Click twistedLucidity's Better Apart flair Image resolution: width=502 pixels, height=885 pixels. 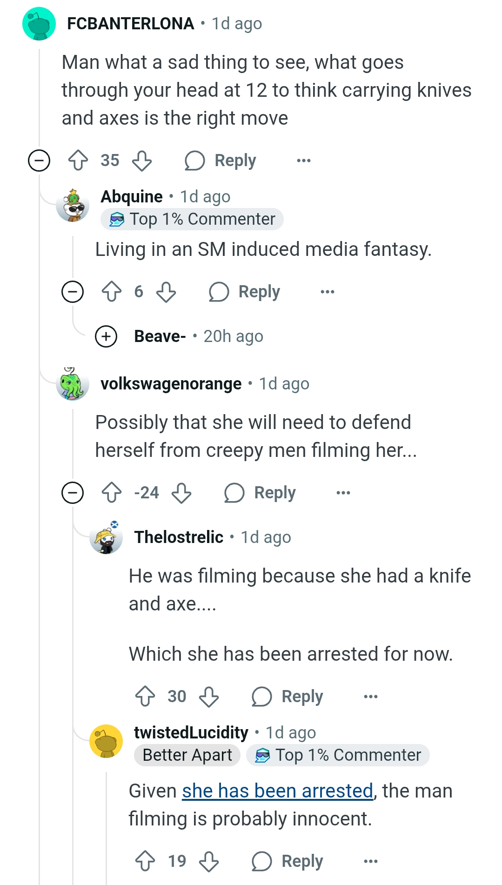point(187,755)
